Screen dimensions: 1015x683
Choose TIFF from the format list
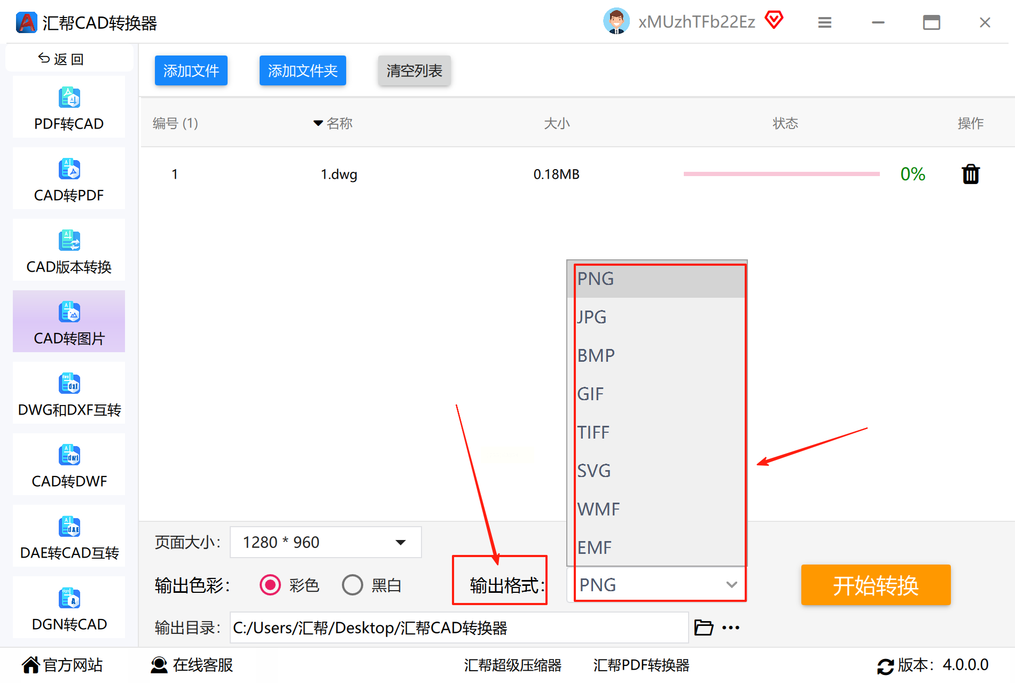pyautogui.click(x=657, y=432)
